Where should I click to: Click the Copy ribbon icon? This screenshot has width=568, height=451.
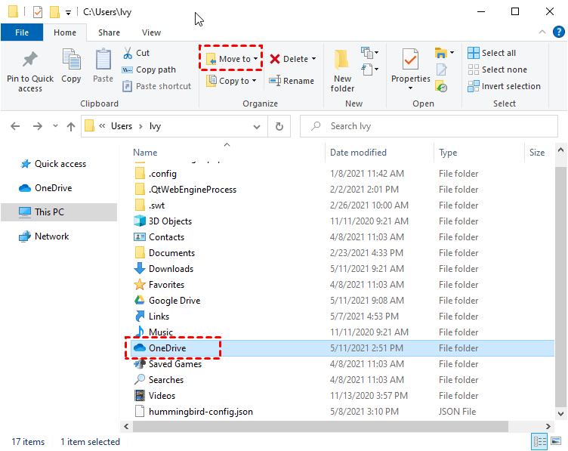71,59
